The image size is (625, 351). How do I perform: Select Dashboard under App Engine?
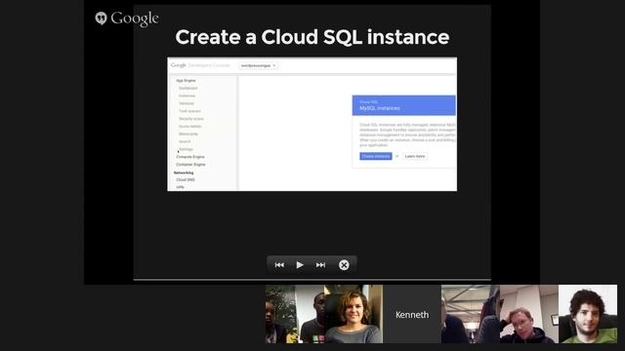point(187,88)
